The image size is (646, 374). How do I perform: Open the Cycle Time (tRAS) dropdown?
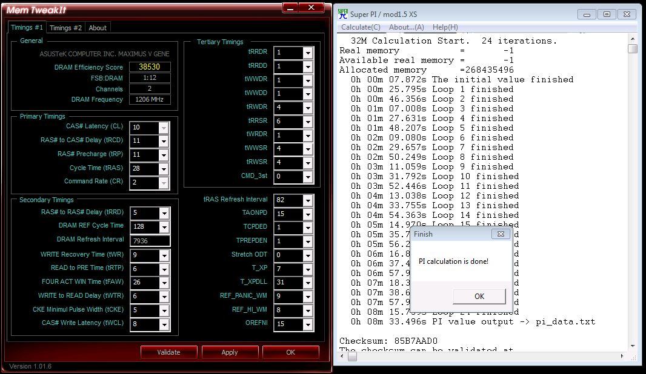pos(164,169)
